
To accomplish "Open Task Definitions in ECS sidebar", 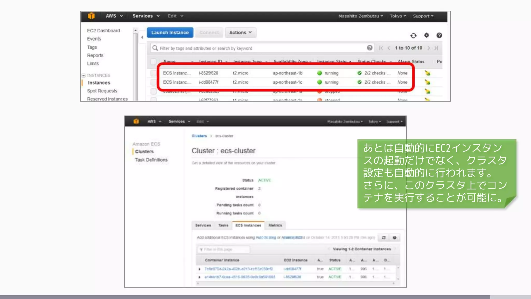I will pyautogui.click(x=151, y=160).
